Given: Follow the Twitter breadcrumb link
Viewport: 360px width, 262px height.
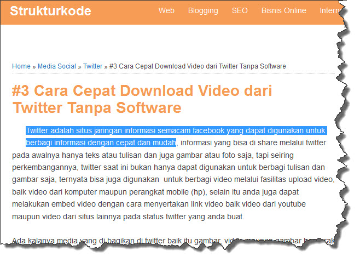Looking at the screenshot, I should tap(93, 66).
